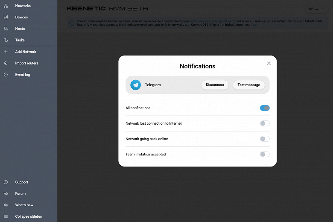Open the Forum menu item
Viewport: 333px width, 222px height.
coord(20,194)
